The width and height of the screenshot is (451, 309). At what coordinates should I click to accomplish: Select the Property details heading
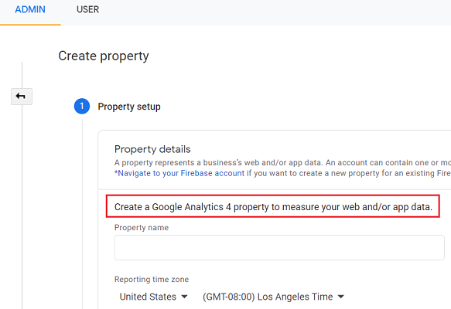click(152, 149)
